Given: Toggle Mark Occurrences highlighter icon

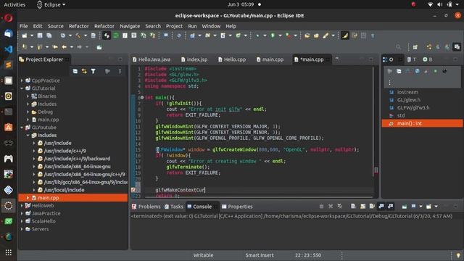Looking at the screenshot, I should point(345,36).
